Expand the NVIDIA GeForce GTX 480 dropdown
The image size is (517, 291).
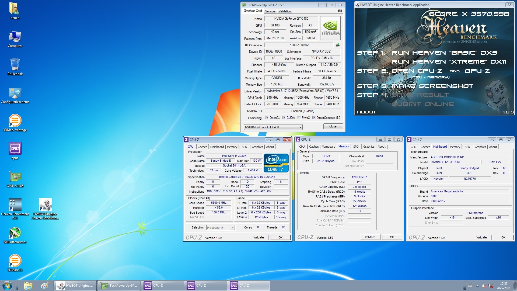[300, 127]
